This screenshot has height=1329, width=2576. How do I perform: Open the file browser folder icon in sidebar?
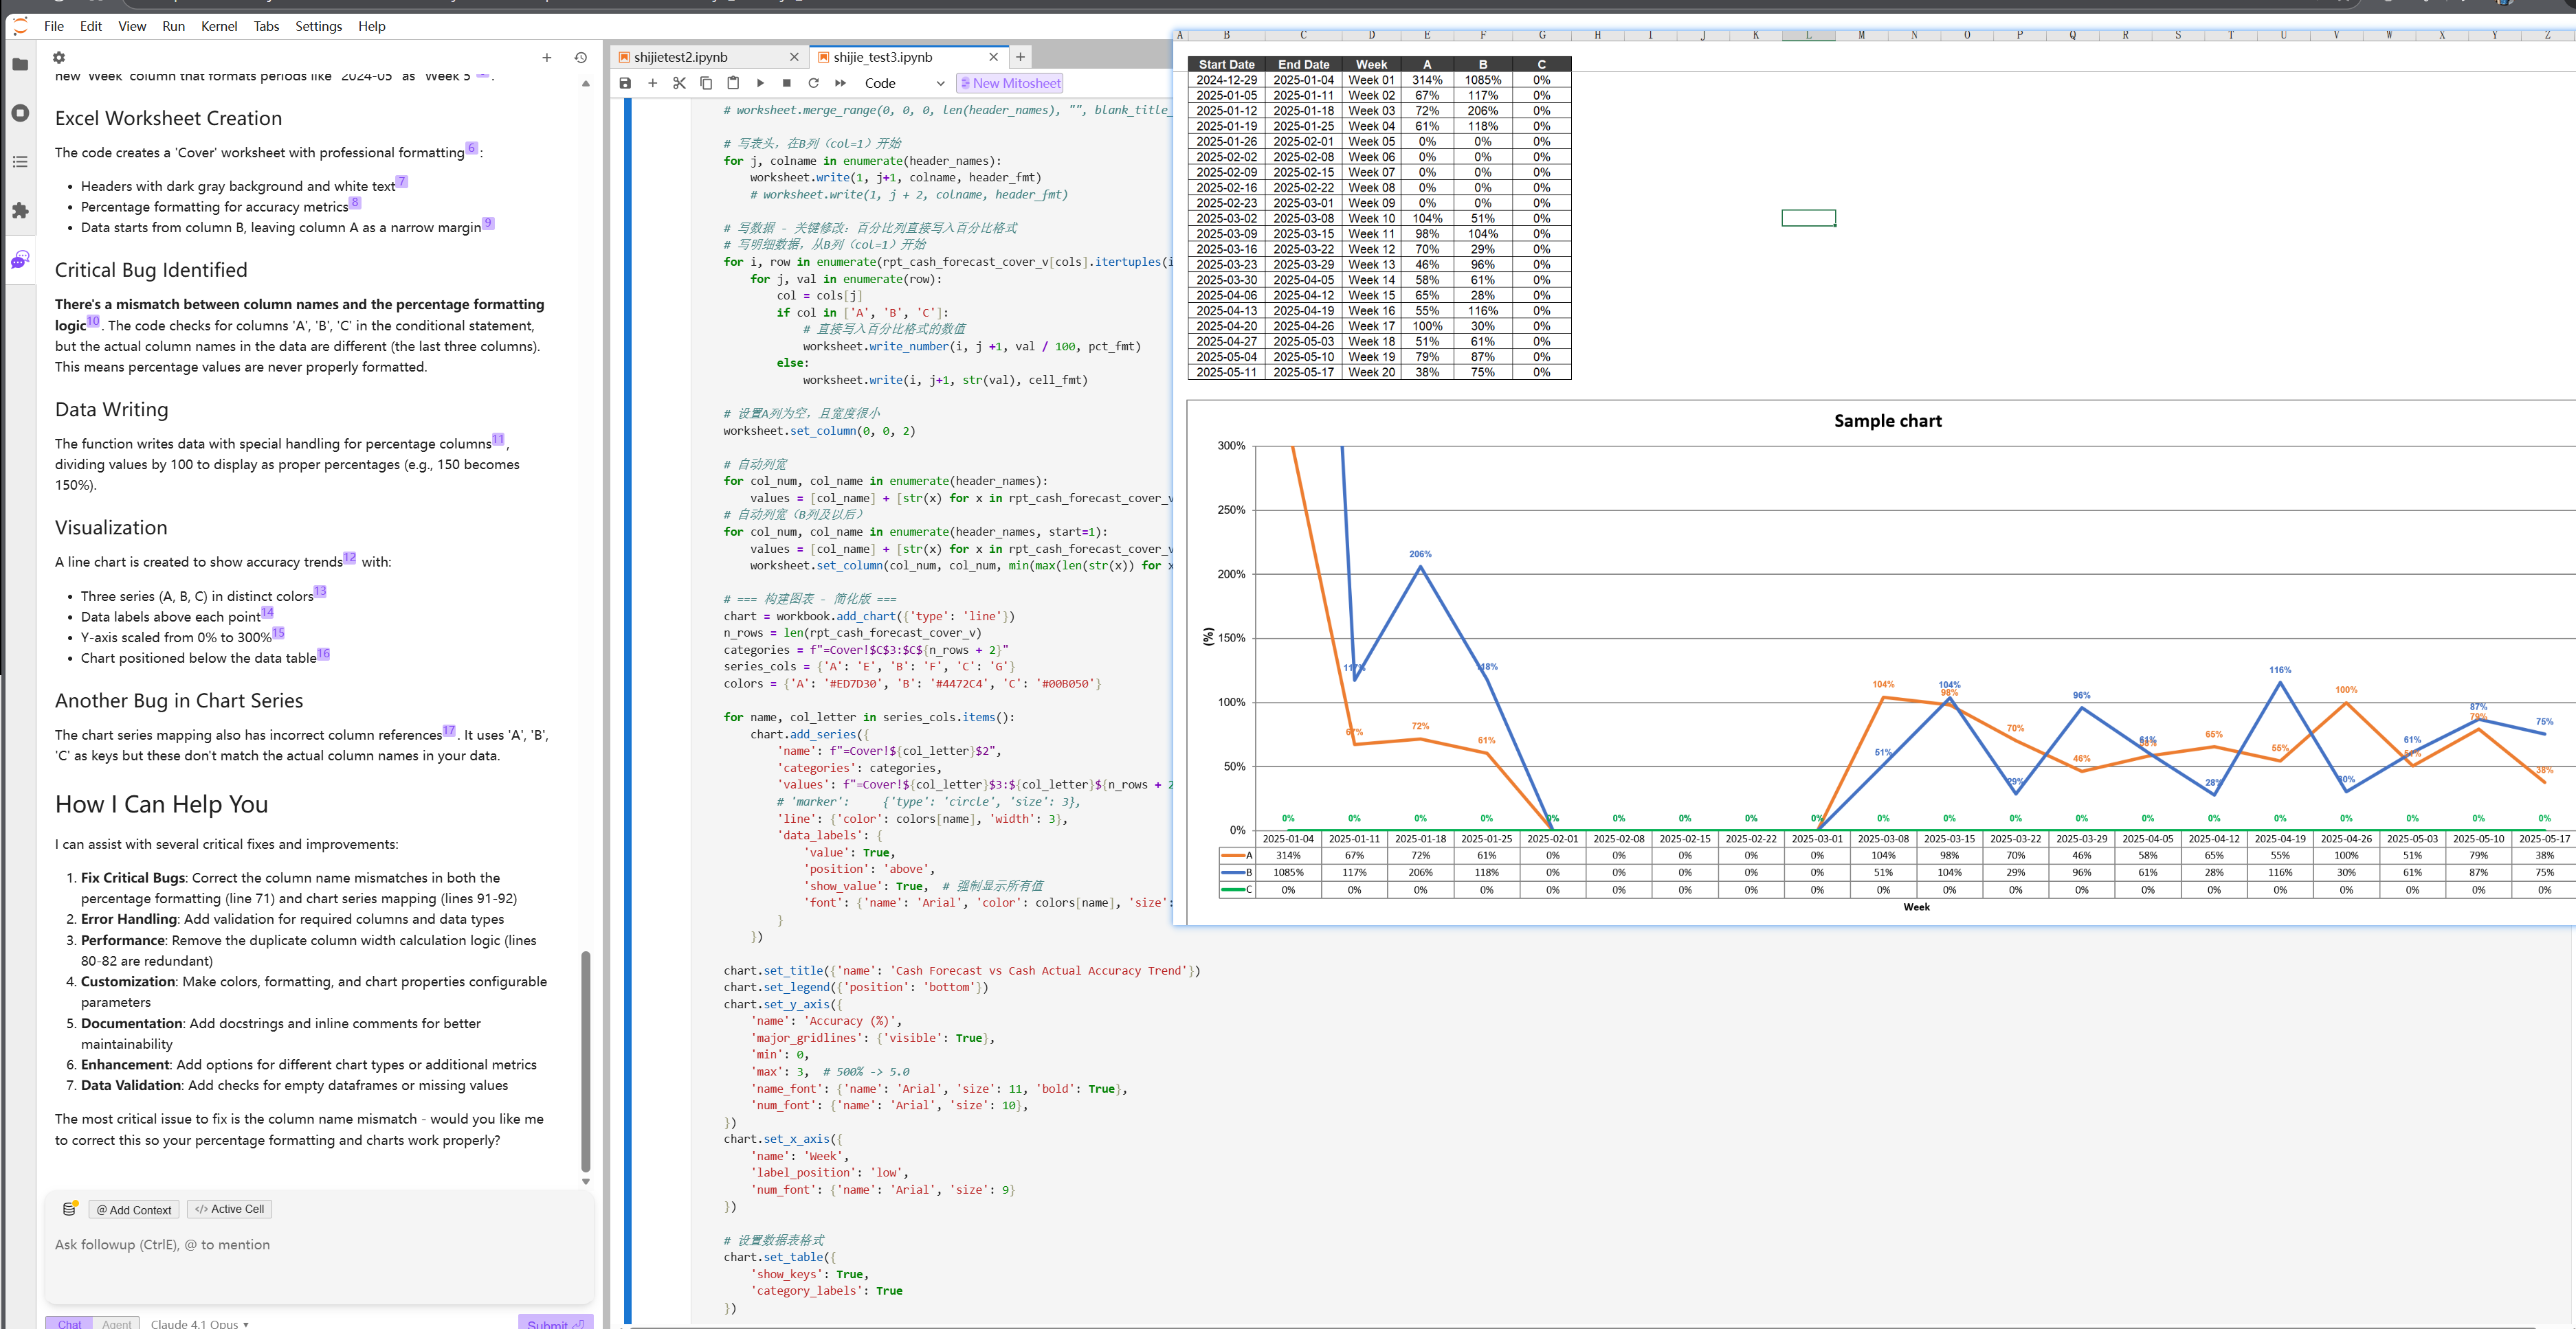point(20,65)
